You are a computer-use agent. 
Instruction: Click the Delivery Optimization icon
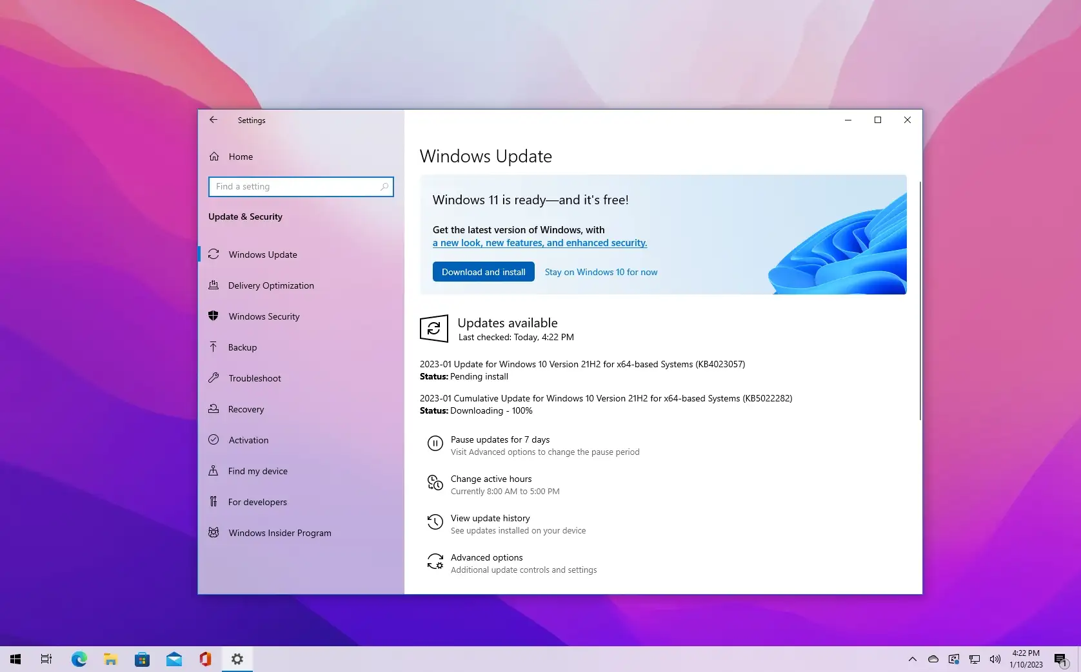(x=213, y=285)
